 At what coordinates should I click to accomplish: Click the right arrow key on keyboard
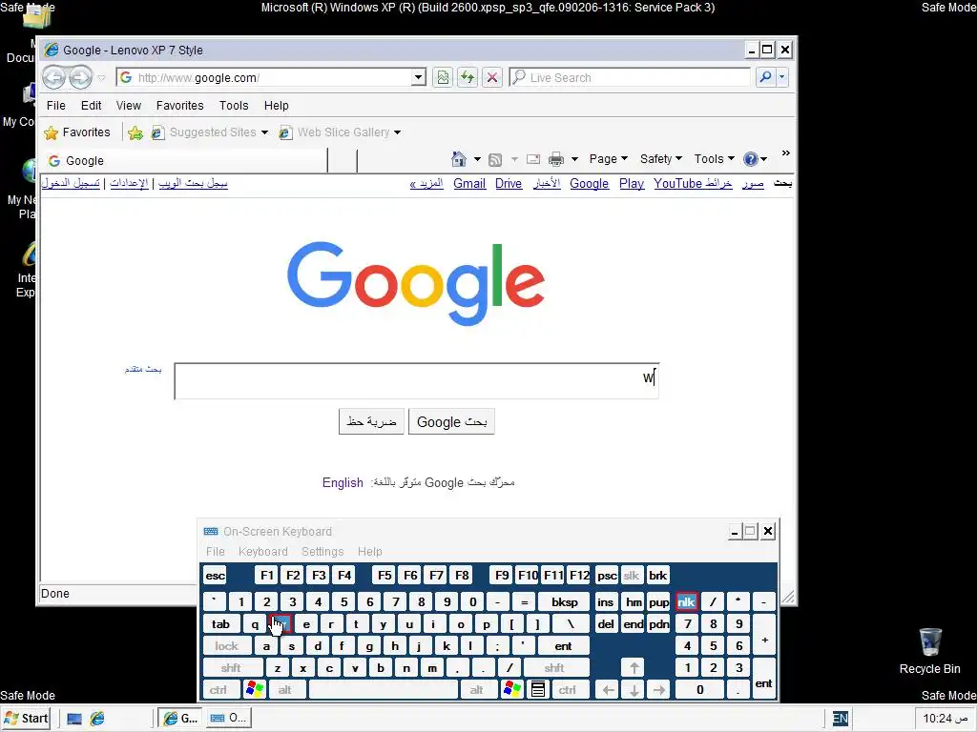658,690
